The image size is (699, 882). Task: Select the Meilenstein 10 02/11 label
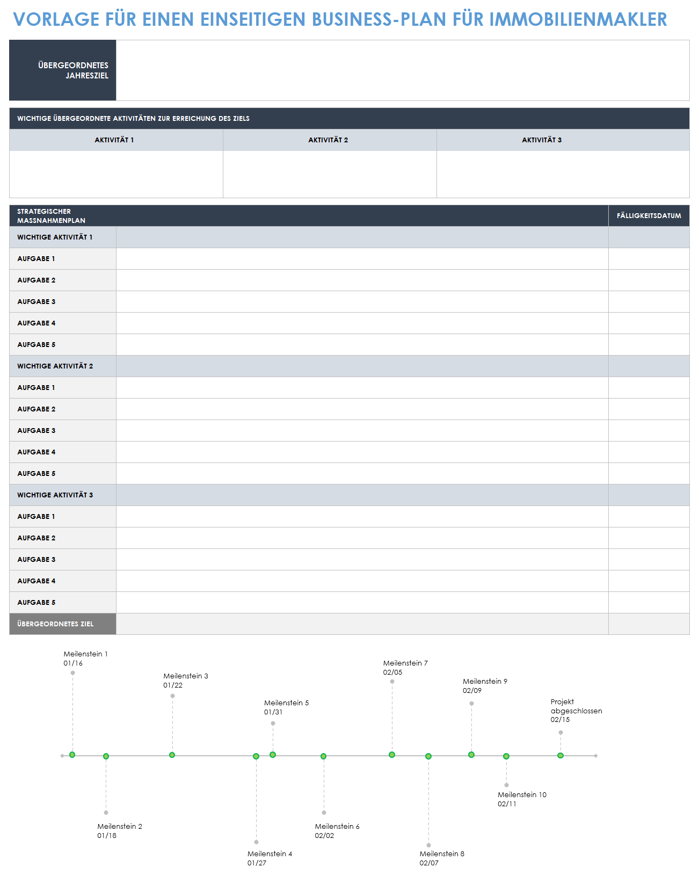tap(522, 799)
